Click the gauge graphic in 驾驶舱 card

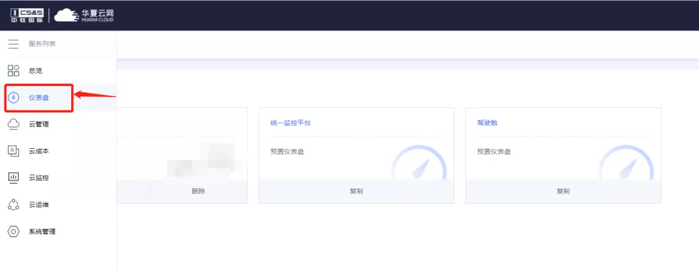pos(626,166)
